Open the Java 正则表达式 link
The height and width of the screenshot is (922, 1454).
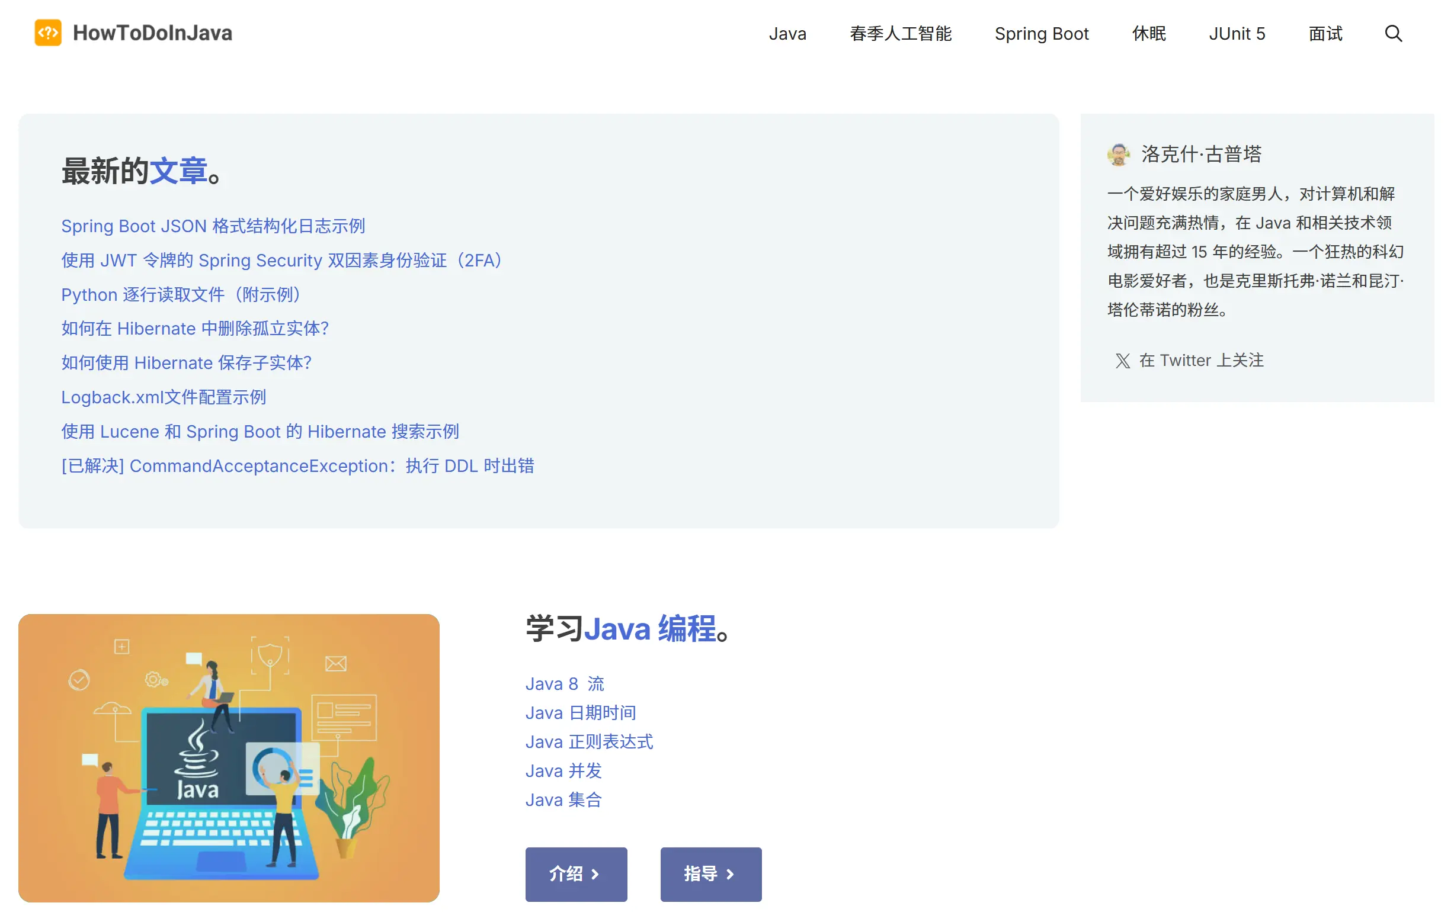pyautogui.click(x=589, y=741)
